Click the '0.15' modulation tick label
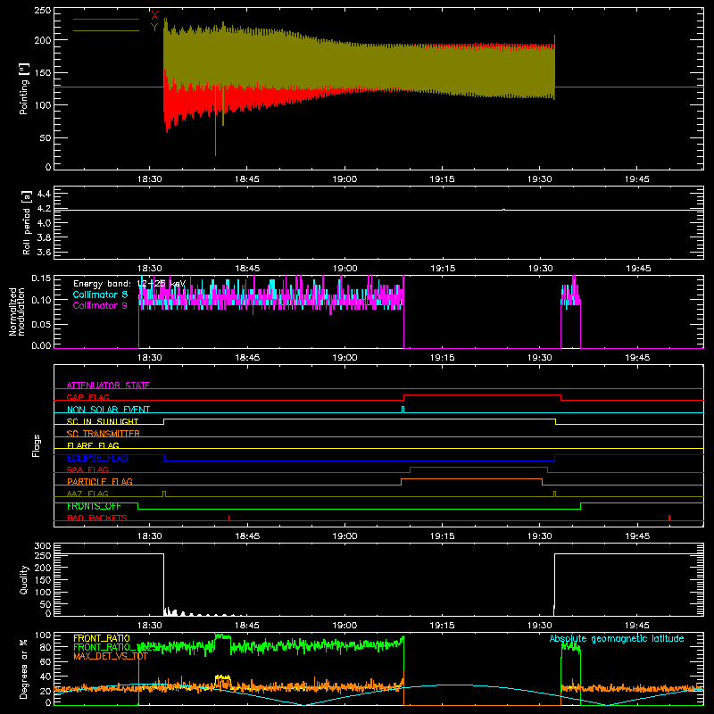Screen dimensions: 714x714 tap(41, 278)
